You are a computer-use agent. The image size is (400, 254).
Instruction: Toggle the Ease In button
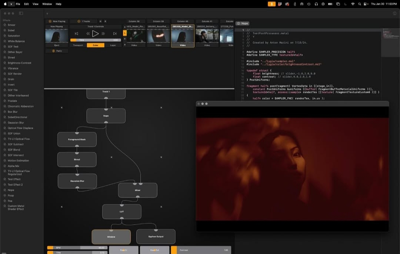point(124,250)
